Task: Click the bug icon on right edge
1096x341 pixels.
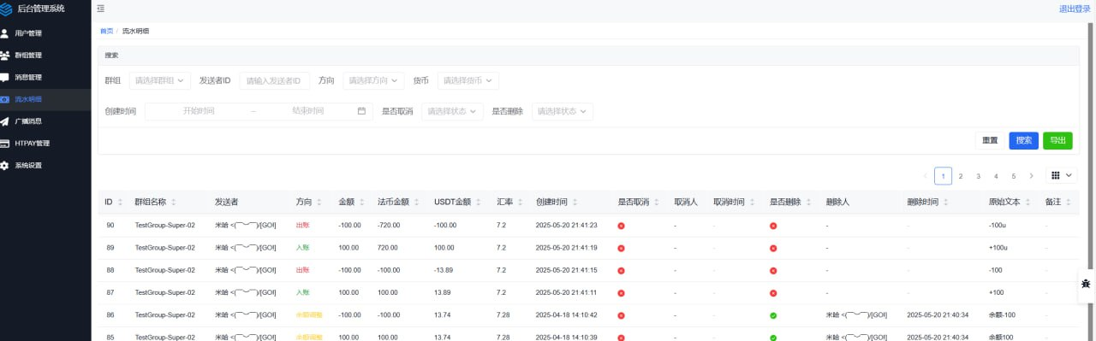Action: click(x=1086, y=284)
